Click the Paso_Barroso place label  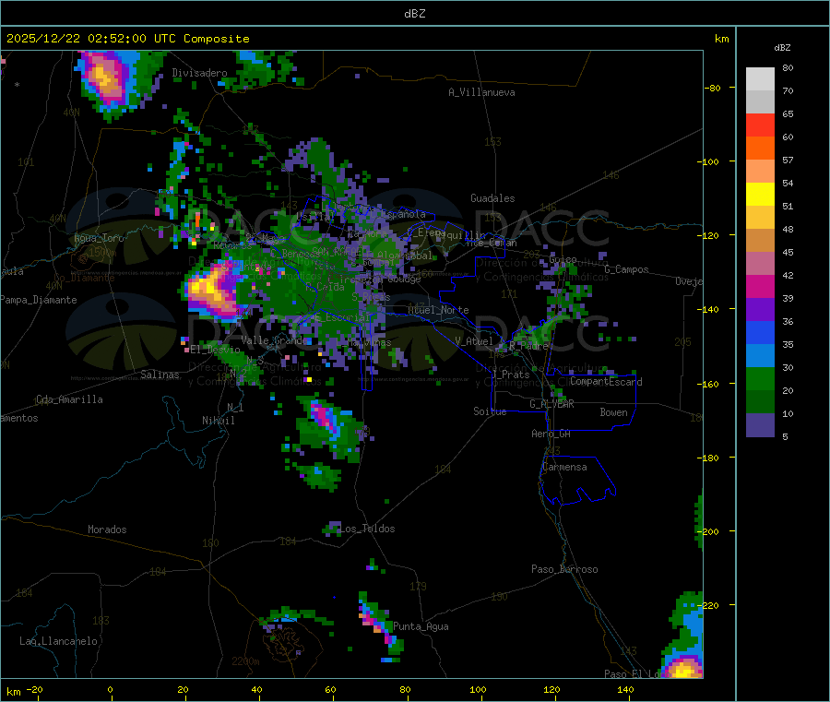[564, 569]
